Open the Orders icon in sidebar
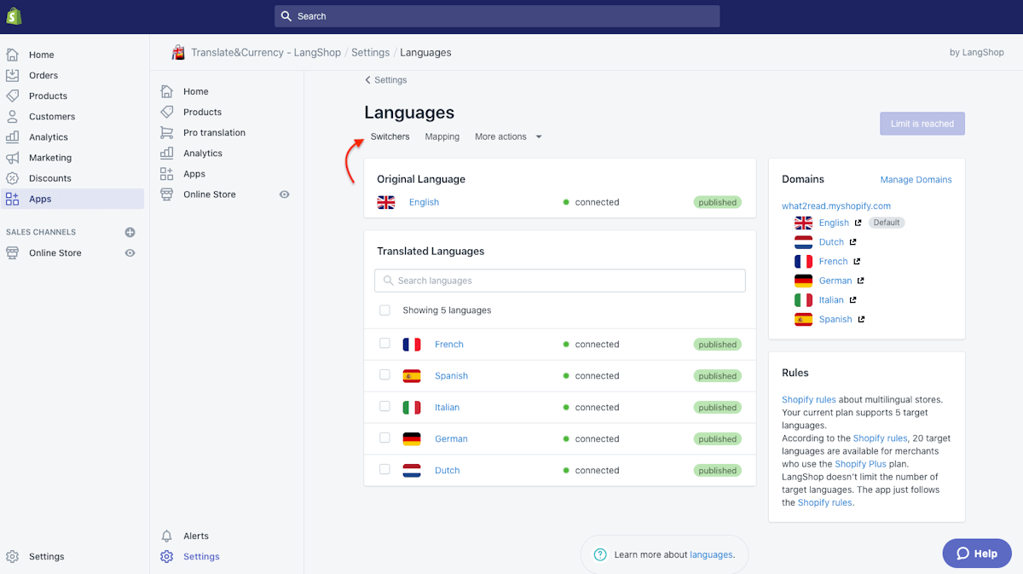This screenshot has height=574, width=1023. click(12, 75)
